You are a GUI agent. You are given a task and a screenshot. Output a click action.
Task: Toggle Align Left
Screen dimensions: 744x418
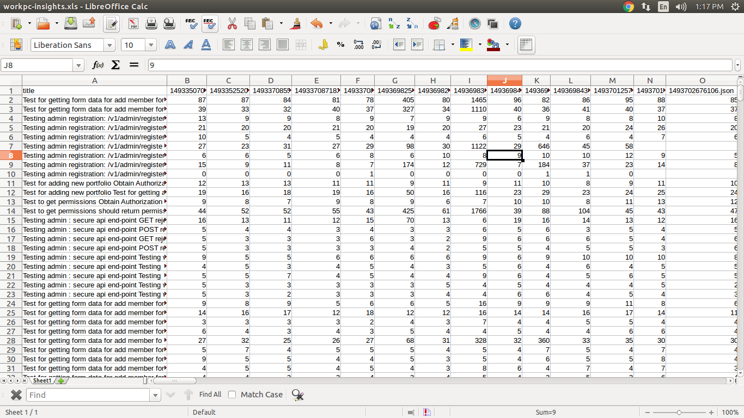pos(229,45)
